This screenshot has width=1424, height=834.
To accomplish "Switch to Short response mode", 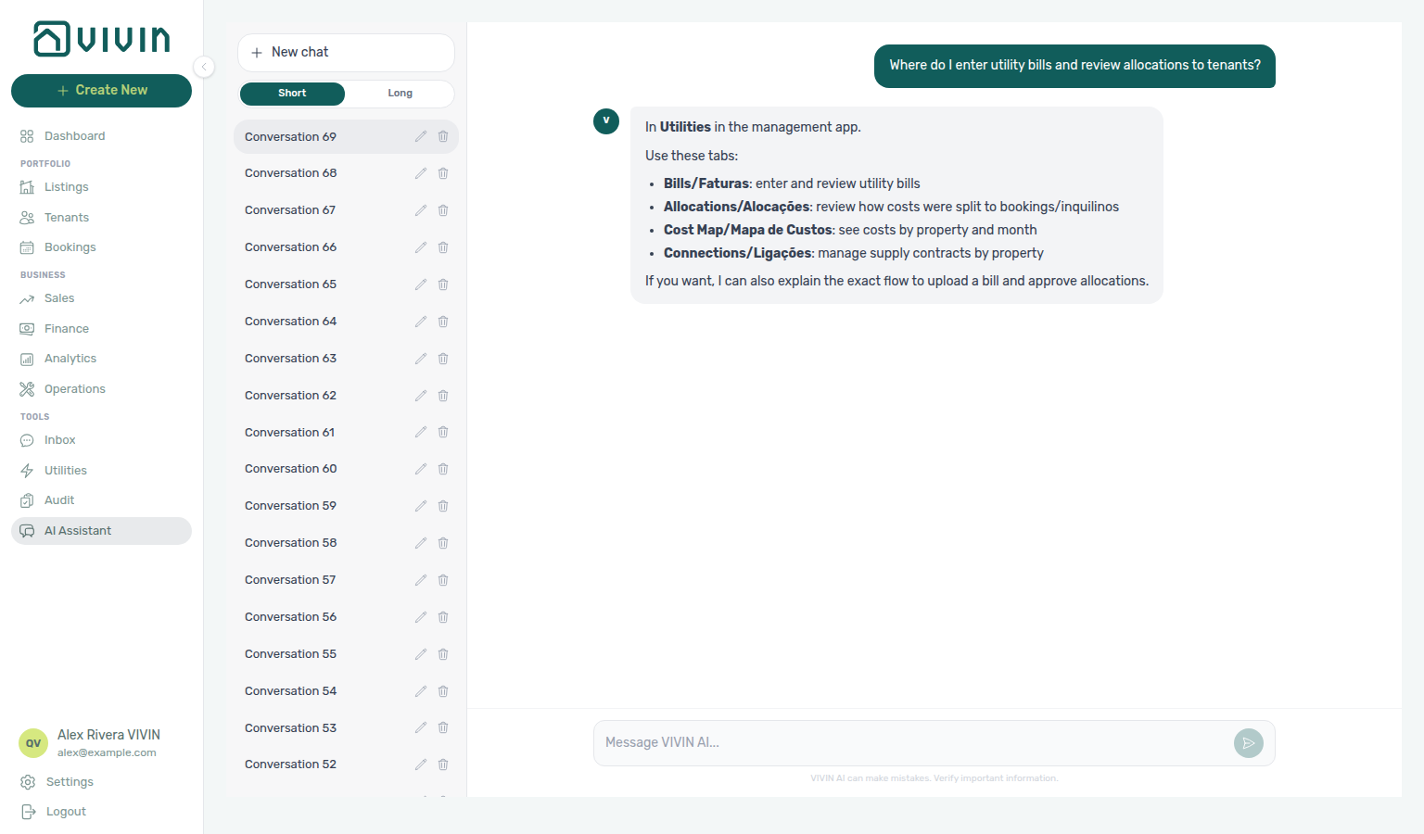I will (292, 94).
